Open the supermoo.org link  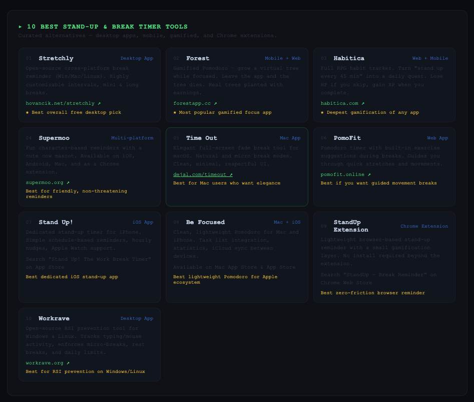48,182
